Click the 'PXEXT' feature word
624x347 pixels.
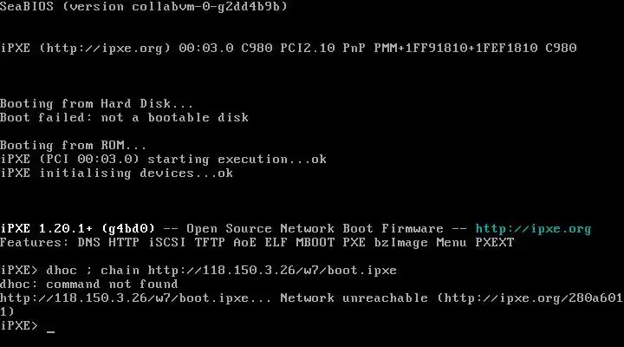(x=495, y=242)
